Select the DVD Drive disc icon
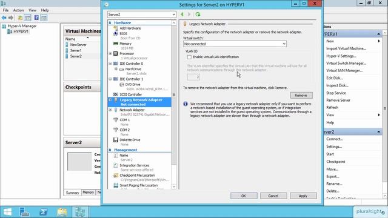The height and width of the screenshot is (218, 388). (121, 85)
